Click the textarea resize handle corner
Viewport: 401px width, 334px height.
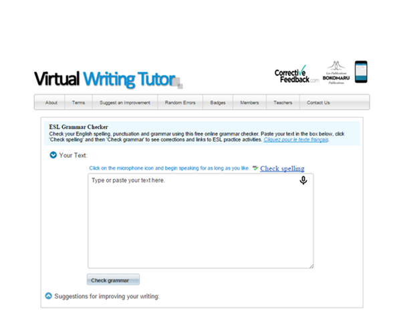click(311, 267)
